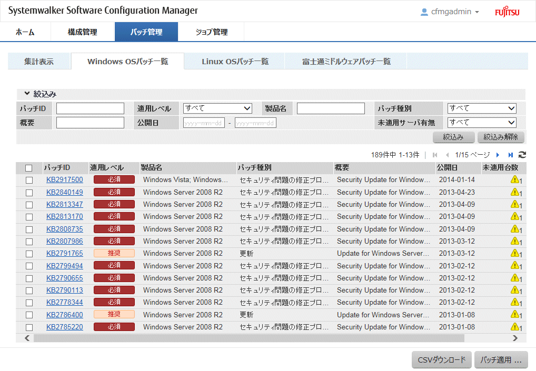Open the 未適用サーバ有無 dropdown
Image resolution: width=536 pixels, height=371 pixels.
482,122
